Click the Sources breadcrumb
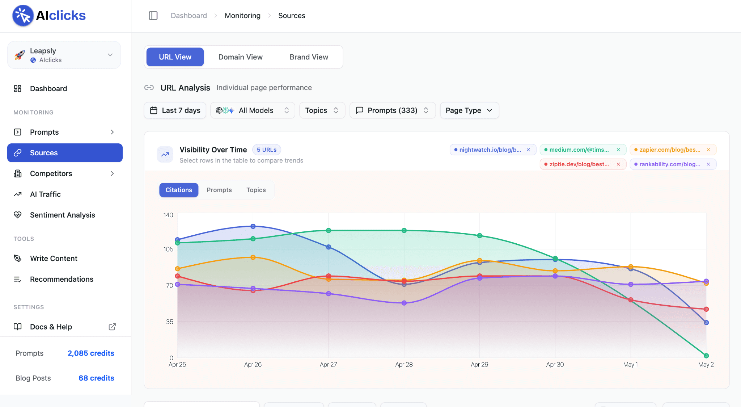Viewport: 741px width, 407px height. (292, 16)
